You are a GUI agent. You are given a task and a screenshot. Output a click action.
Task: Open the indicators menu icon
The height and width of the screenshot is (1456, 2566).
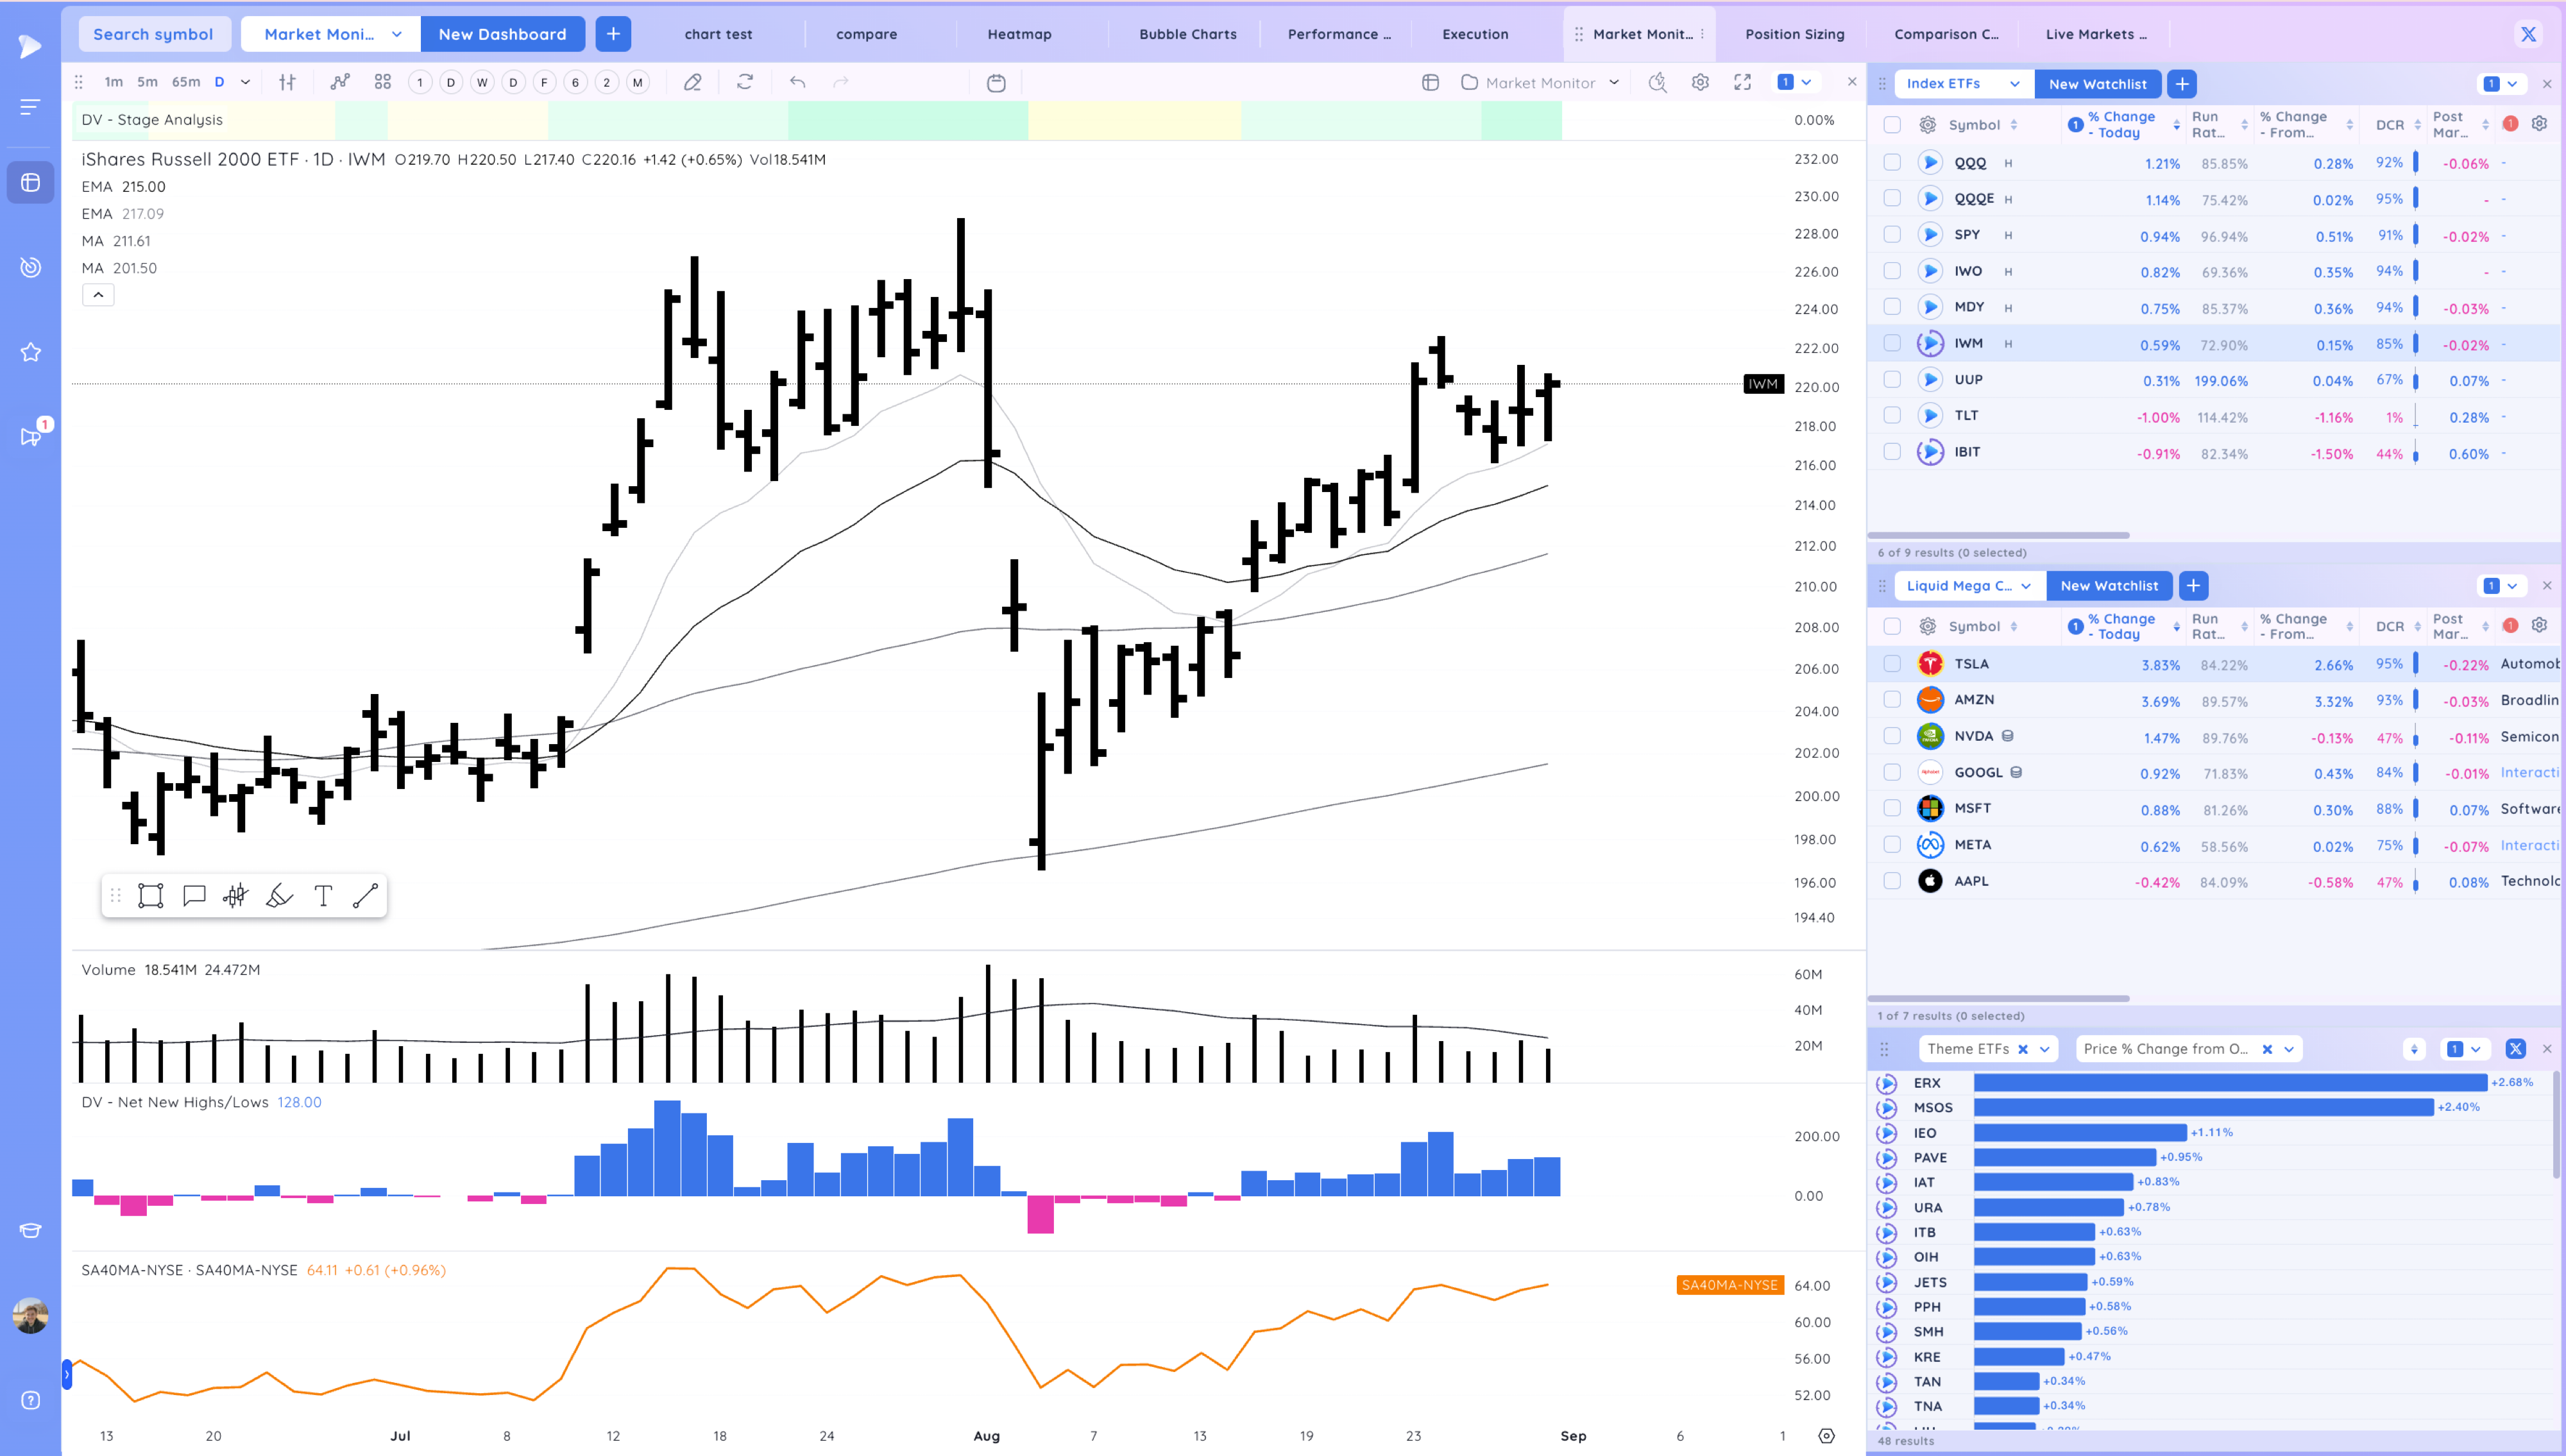(x=340, y=82)
